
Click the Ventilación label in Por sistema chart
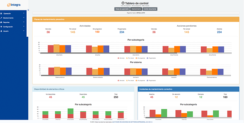click(x=136, y=78)
